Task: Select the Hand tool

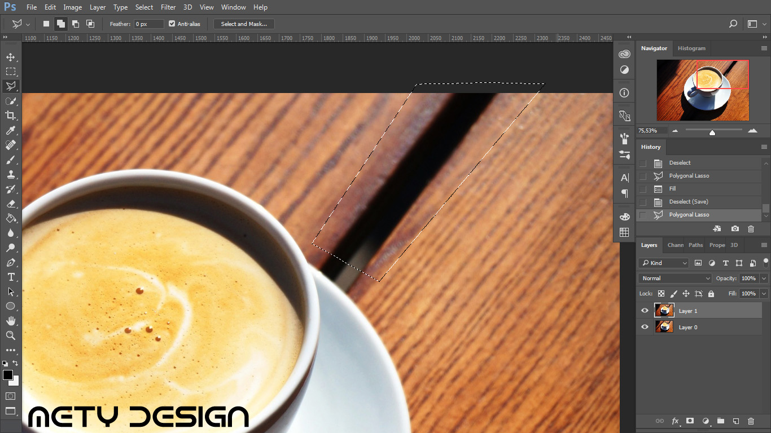Action: [x=11, y=321]
